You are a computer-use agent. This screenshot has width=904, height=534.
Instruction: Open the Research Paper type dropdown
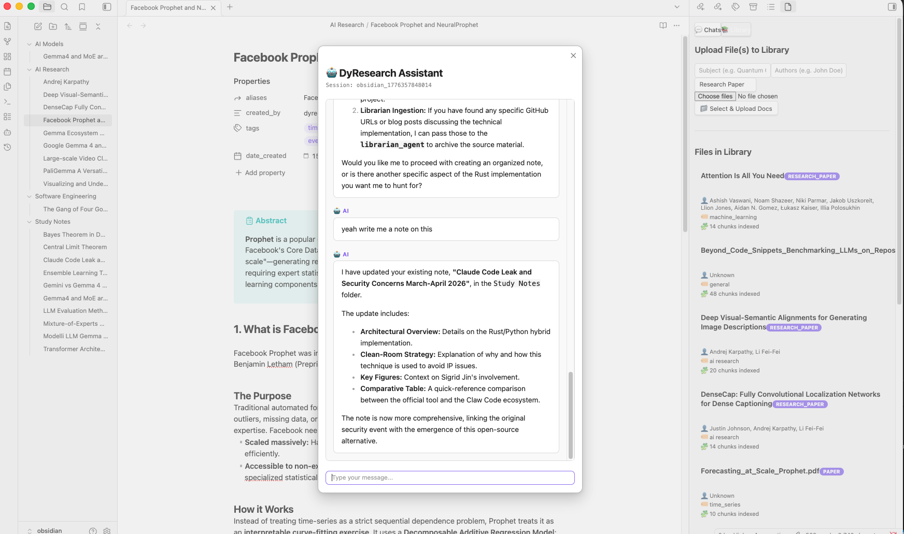(x=725, y=84)
